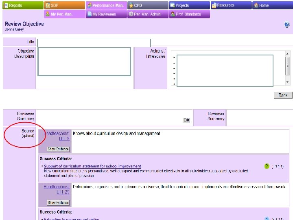The image size is (293, 220).
Task: Click the blue help question-mark icon
Action: [x=287, y=24]
